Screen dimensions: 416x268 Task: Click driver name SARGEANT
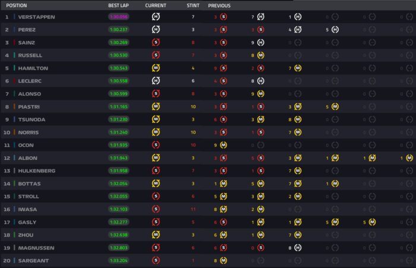[x=33, y=260]
